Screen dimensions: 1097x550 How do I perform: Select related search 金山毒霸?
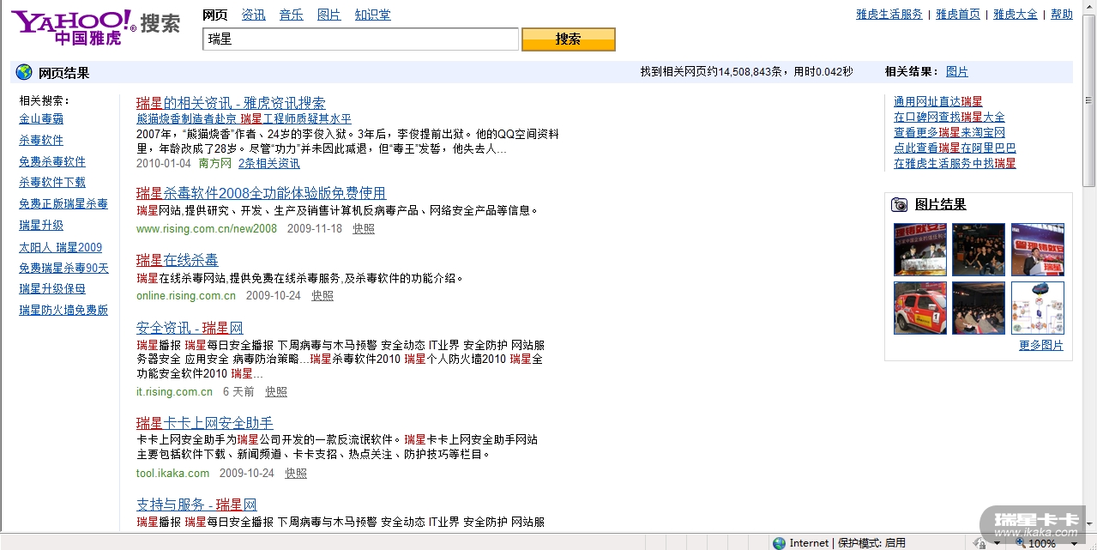tap(41, 119)
